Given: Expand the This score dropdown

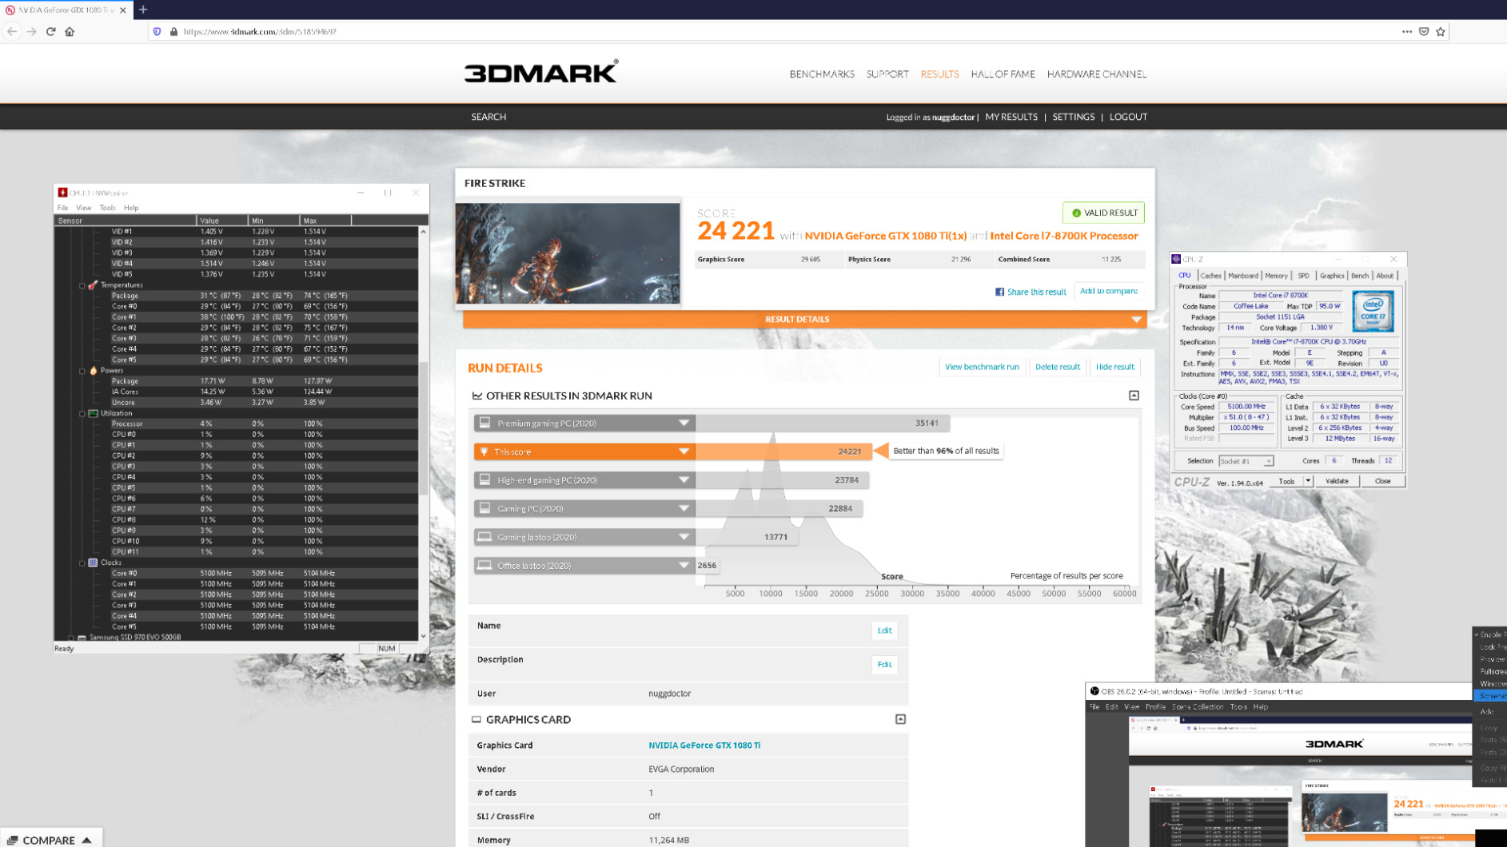Looking at the screenshot, I should coord(684,451).
